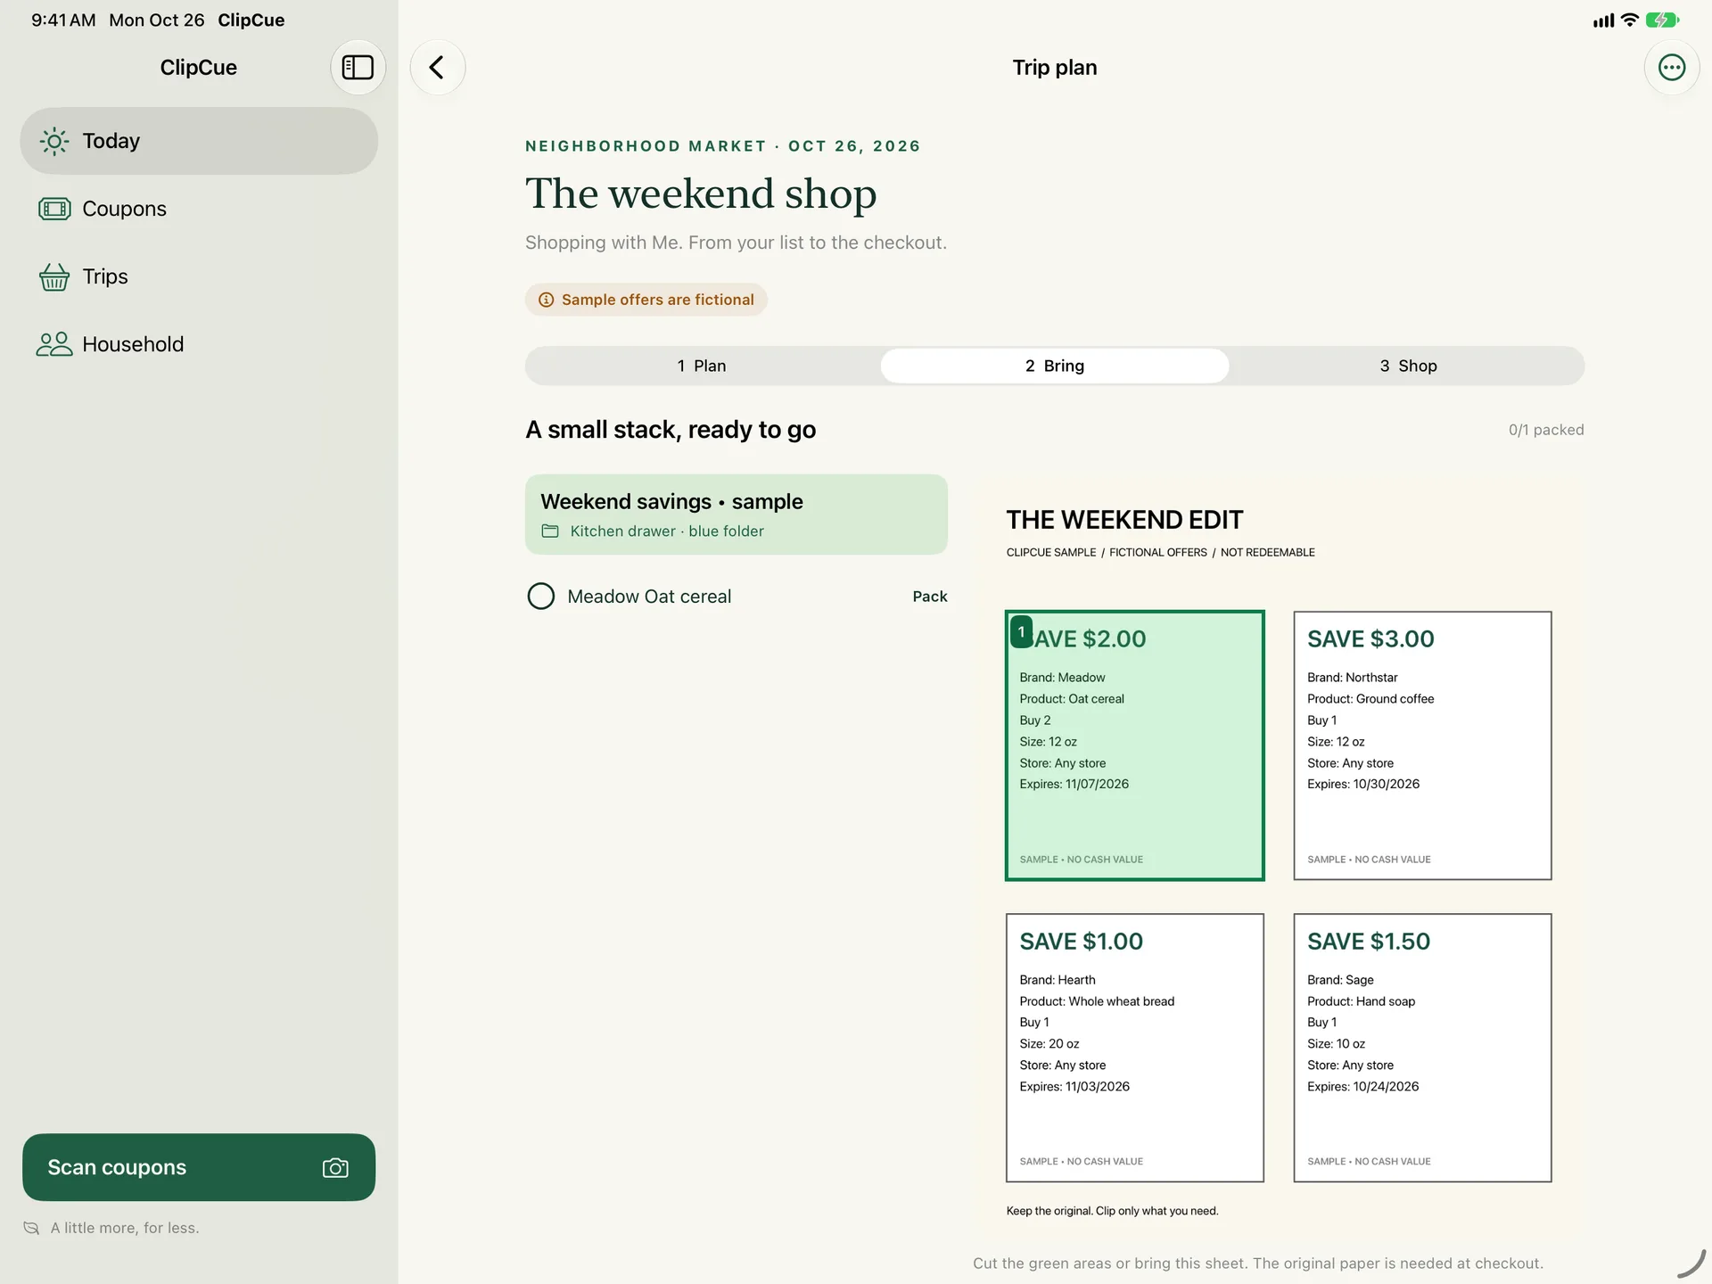1712x1284 pixels.
Task: Select the SAVE $1.50 Sage soap coupon
Action: coord(1422,1048)
